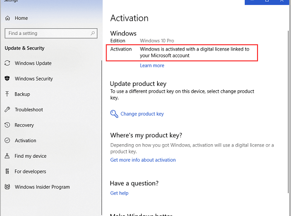Image resolution: width=291 pixels, height=216 pixels.
Task: Click the Backup upload arrow icon
Action: (7, 94)
